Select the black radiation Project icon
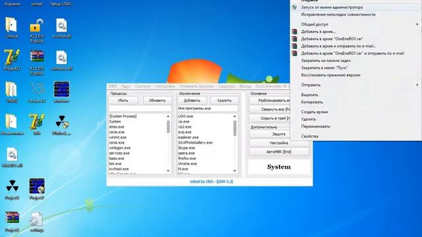 (x=12, y=186)
